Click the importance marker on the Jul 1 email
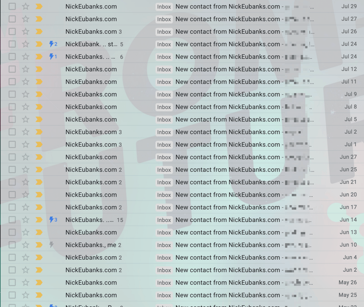This screenshot has width=364, height=307. pos(39,144)
